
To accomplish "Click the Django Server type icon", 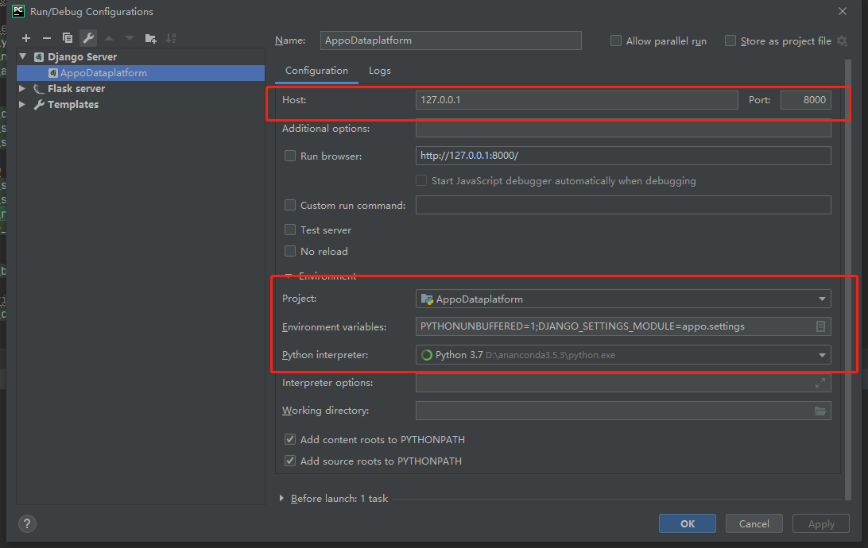I will pyautogui.click(x=39, y=57).
